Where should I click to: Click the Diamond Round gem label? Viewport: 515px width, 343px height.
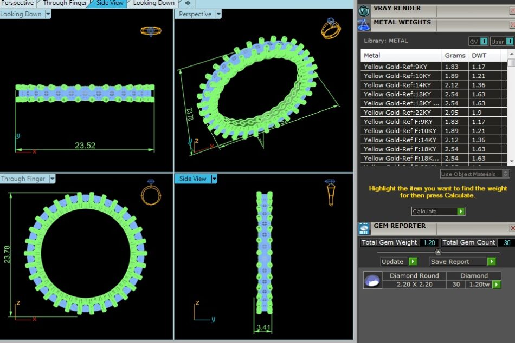[414, 276]
